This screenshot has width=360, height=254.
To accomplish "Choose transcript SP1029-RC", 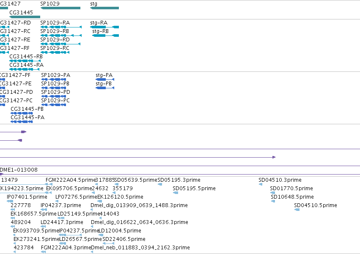I will 55,52.
